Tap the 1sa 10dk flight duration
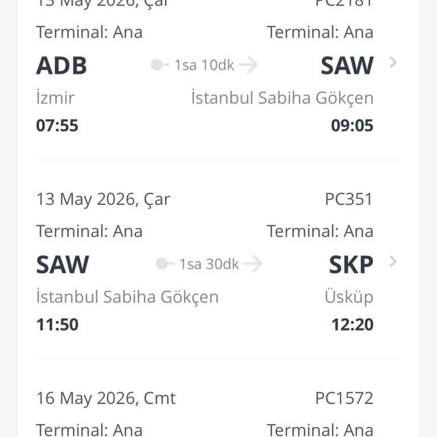 pyautogui.click(x=204, y=65)
